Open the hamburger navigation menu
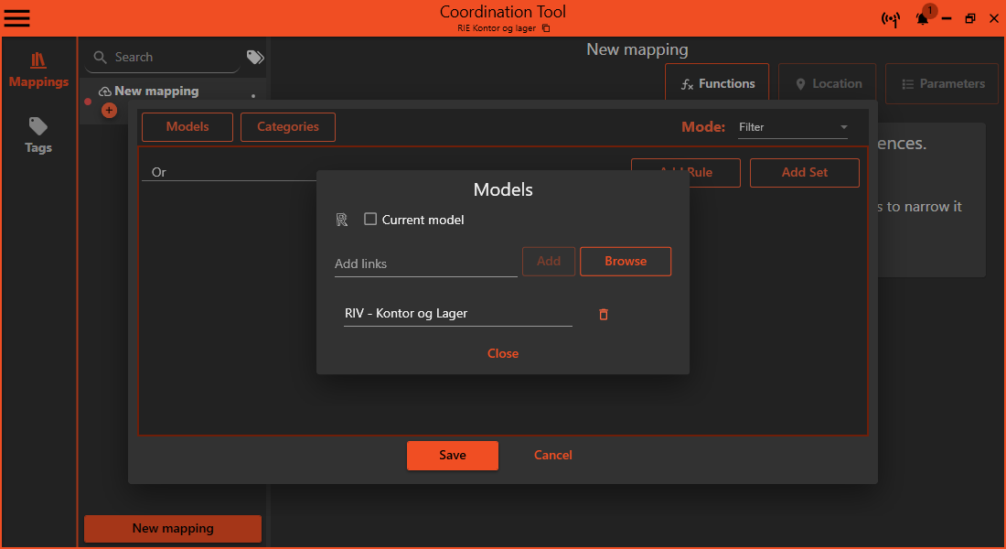This screenshot has width=1006, height=549. pyautogui.click(x=16, y=17)
